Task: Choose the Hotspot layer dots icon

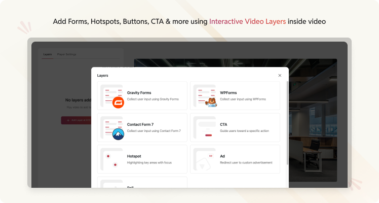Action: [x=112, y=159]
